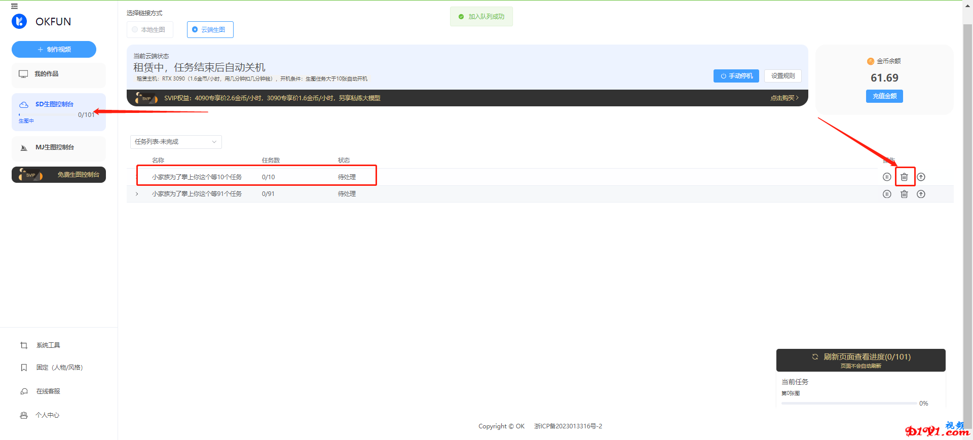Pause the 91个任务 row
This screenshot has height=440, width=973.
pyautogui.click(x=887, y=194)
